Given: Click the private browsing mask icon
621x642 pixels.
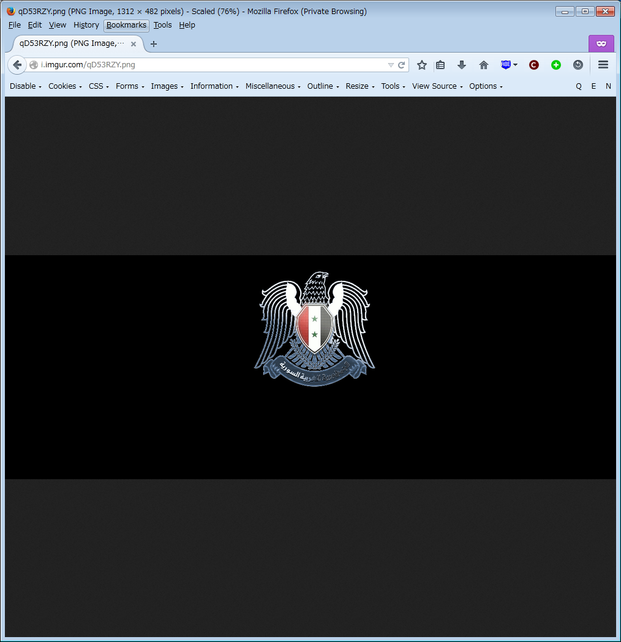Looking at the screenshot, I should point(601,43).
